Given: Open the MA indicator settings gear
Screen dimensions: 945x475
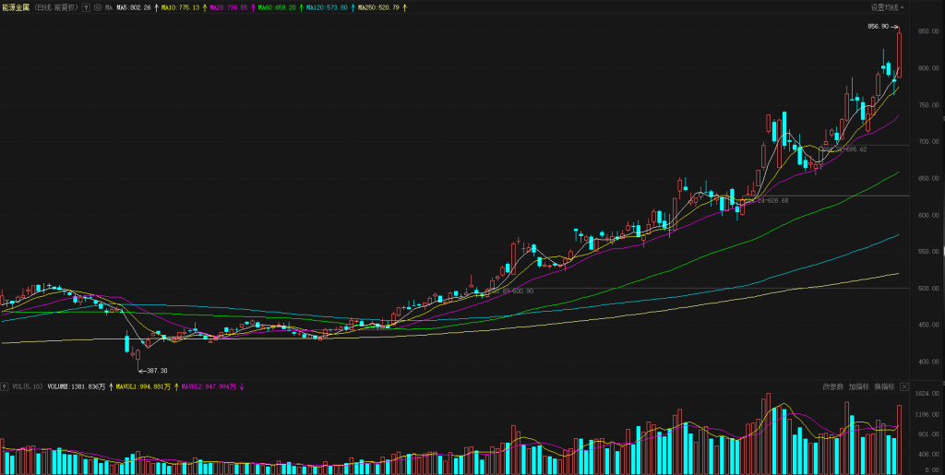Looking at the screenshot, I should coord(97,7).
